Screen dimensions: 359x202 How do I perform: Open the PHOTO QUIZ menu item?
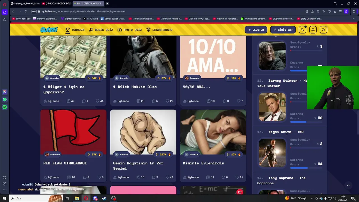130,30
